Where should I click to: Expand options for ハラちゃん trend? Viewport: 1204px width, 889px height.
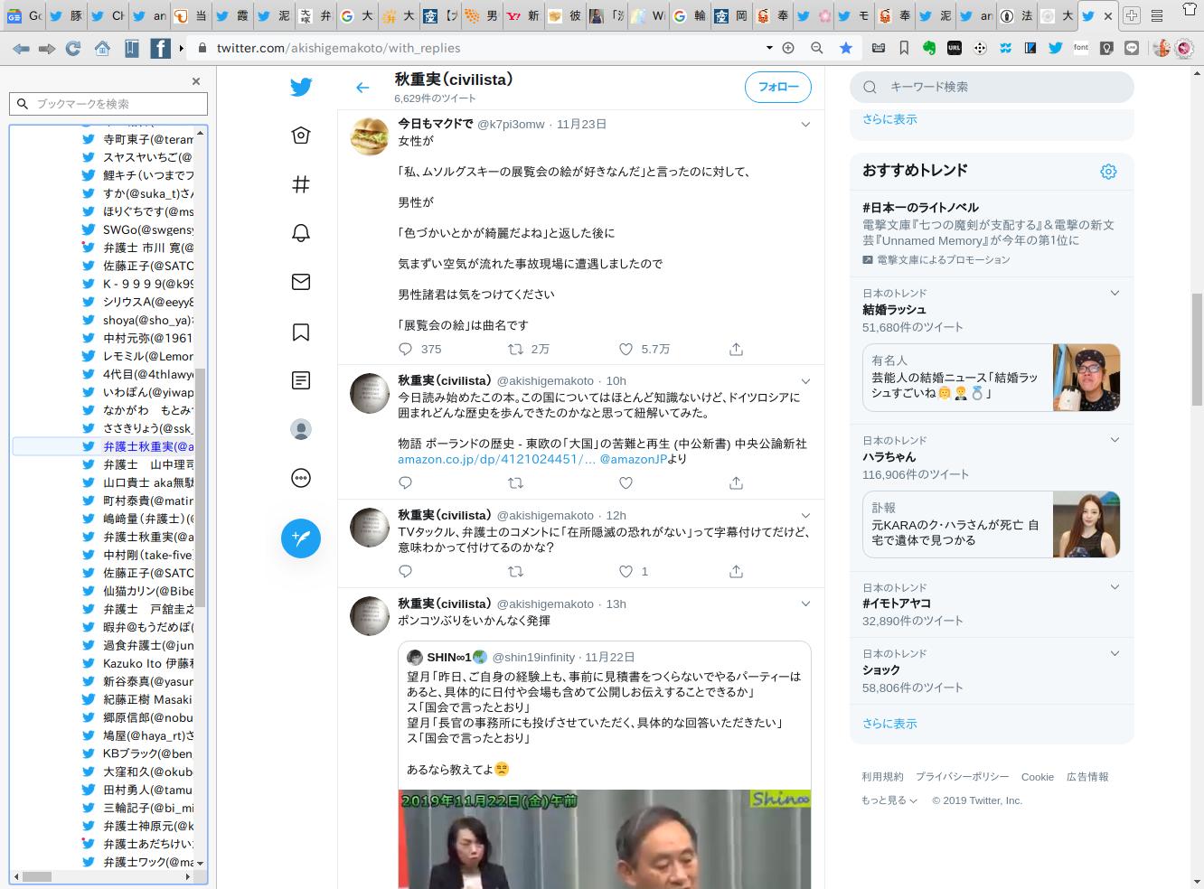[1115, 440]
